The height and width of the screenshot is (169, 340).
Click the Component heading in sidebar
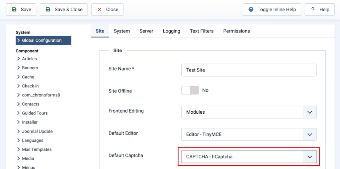[x=27, y=51]
